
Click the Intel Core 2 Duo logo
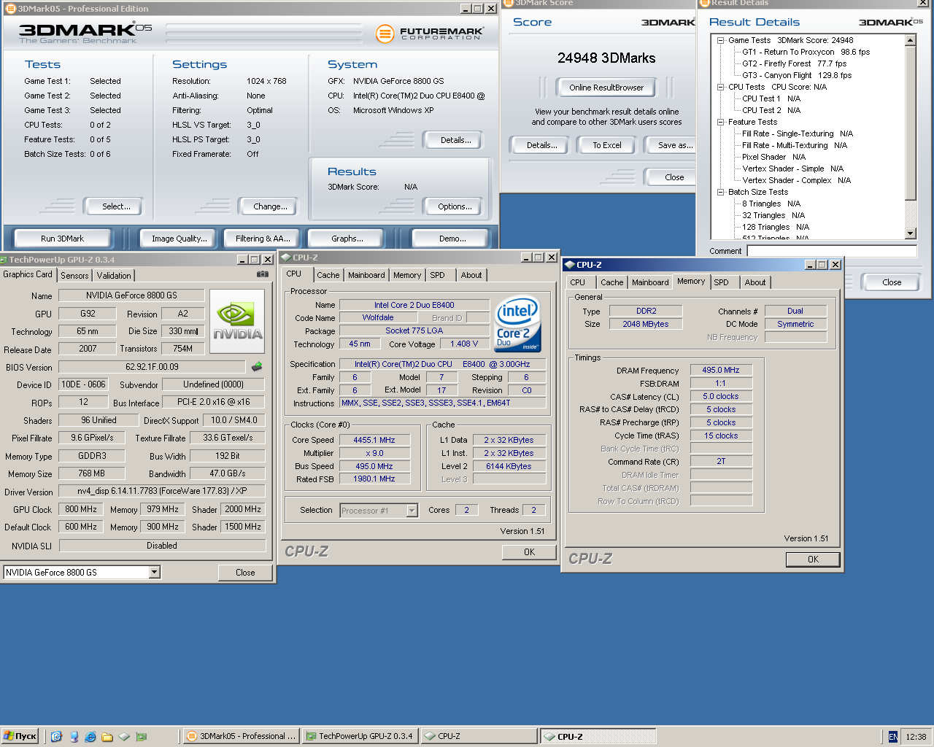(517, 324)
